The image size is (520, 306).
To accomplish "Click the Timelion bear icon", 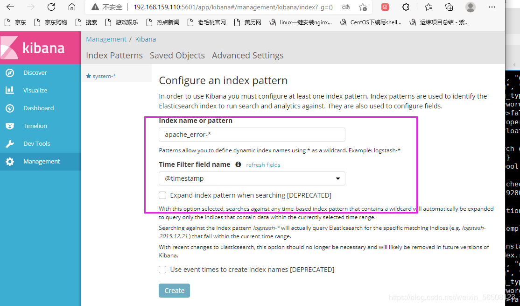I will (10, 126).
